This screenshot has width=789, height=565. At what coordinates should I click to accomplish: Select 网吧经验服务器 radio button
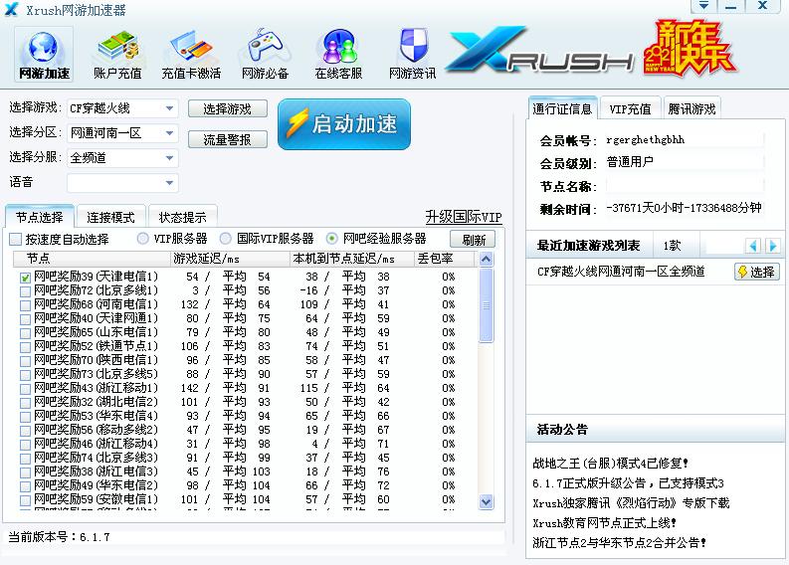tap(332, 239)
